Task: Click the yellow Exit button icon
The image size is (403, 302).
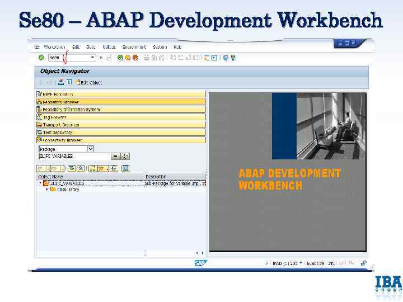Action: pyautogui.click(x=128, y=58)
